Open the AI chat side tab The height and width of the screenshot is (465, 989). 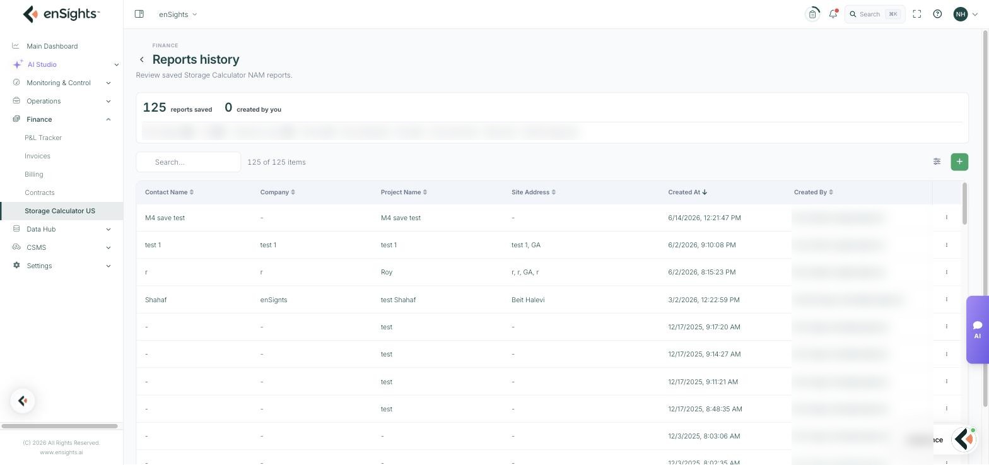[x=977, y=329]
